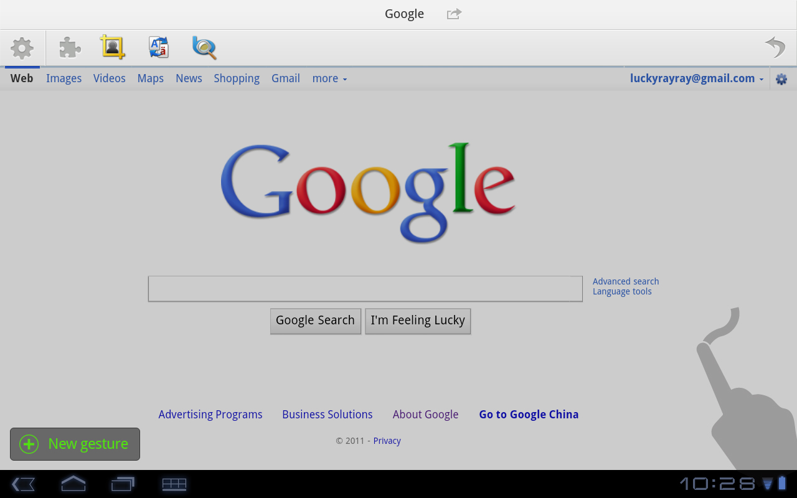The height and width of the screenshot is (498, 797).
Task: Open the Privacy link
Action: (x=387, y=441)
